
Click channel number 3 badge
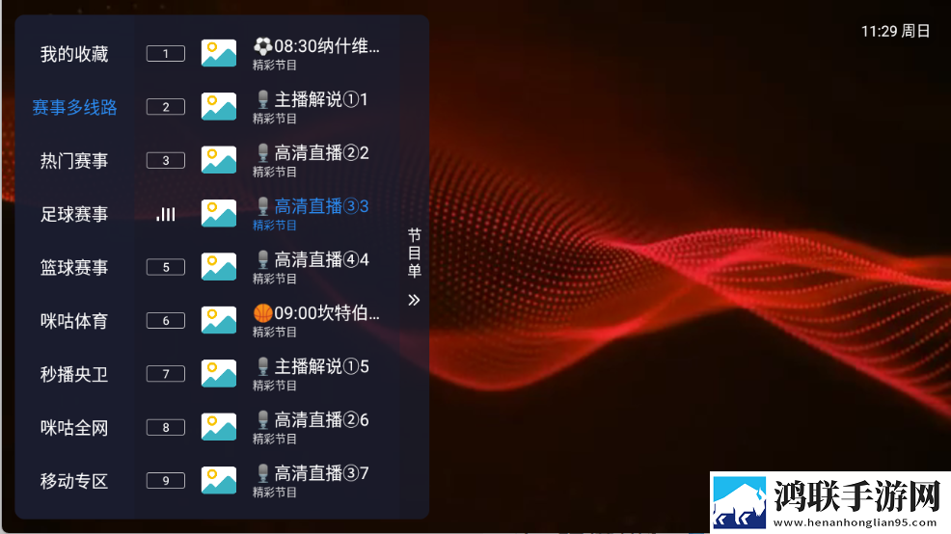166,160
